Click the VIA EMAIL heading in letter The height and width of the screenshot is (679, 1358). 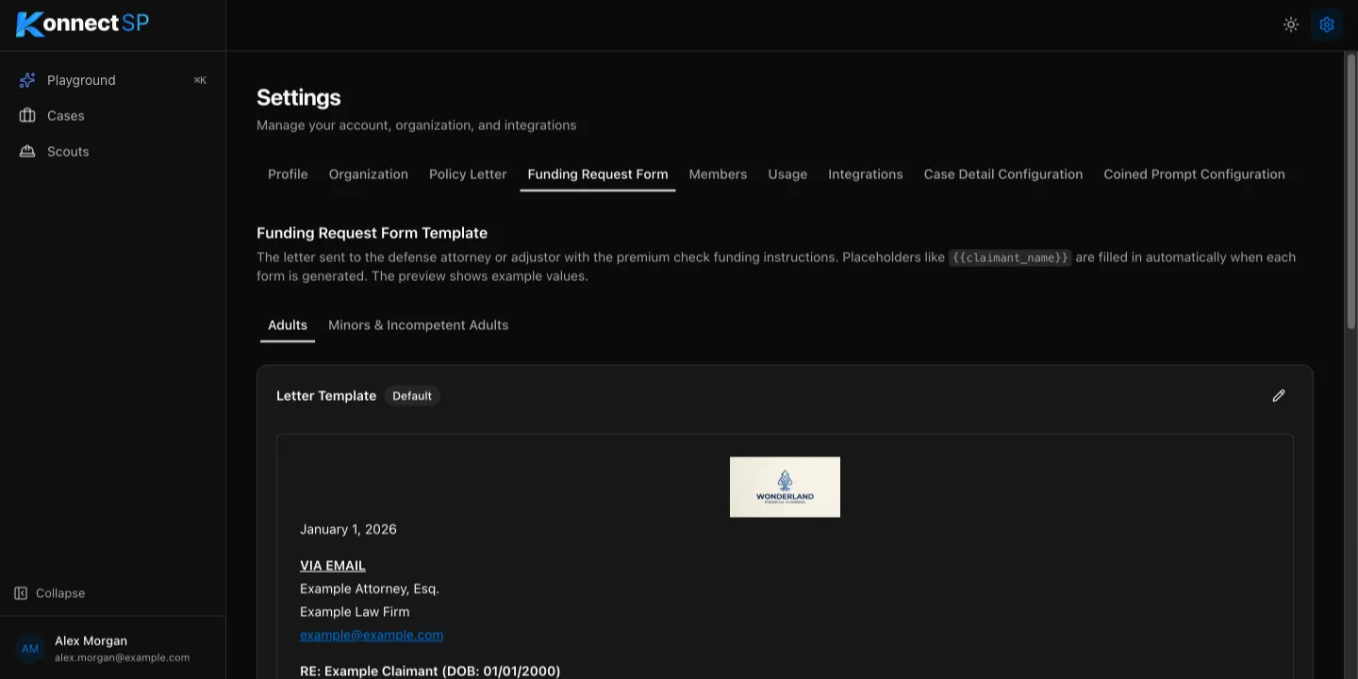pos(333,566)
